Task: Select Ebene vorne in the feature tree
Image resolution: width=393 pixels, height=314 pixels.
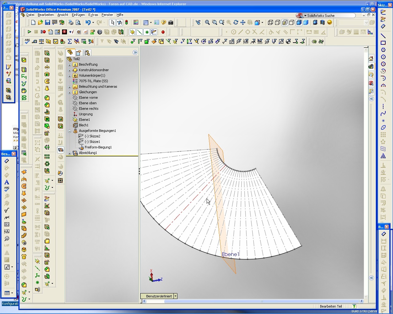Action: click(x=88, y=98)
